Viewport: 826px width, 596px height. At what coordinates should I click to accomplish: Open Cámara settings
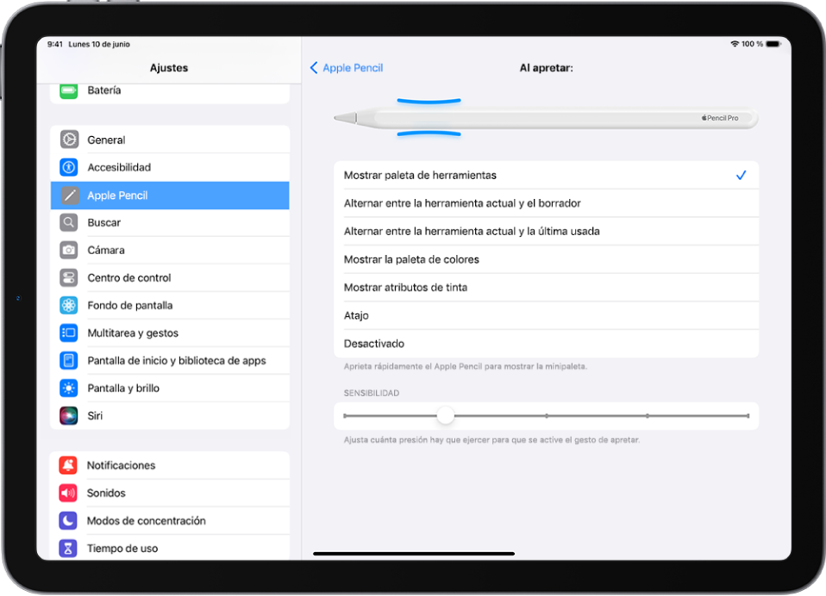pos(170,250)
